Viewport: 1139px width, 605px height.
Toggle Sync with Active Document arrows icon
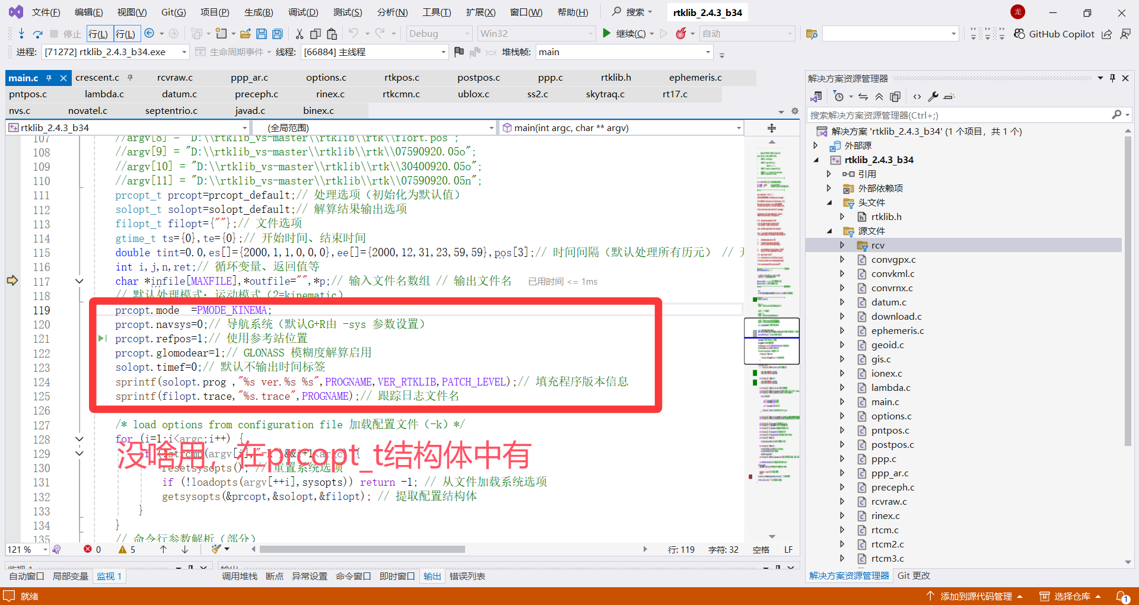click(x=863, y=97)
